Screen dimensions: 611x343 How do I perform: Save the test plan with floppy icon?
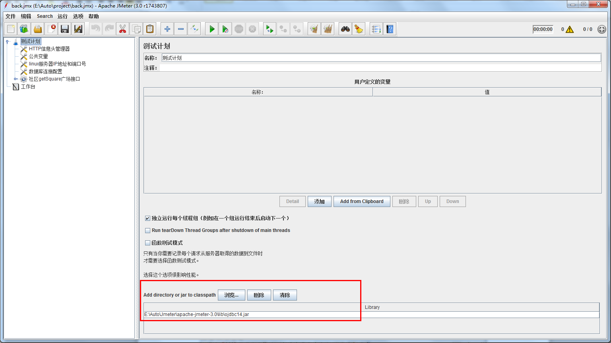65,29
